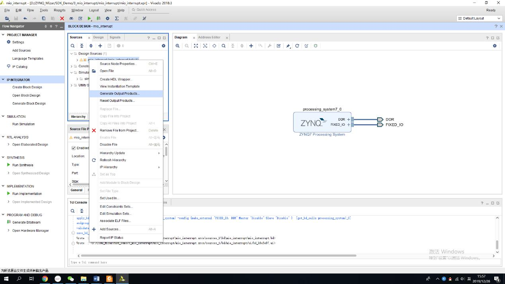Viewport: 505px width, 284px height.
Task: Click search icon in Sources panel
Action: coord(72,46)
